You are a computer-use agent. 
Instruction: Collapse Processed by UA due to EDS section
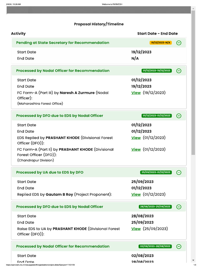(x=179, y=173)
